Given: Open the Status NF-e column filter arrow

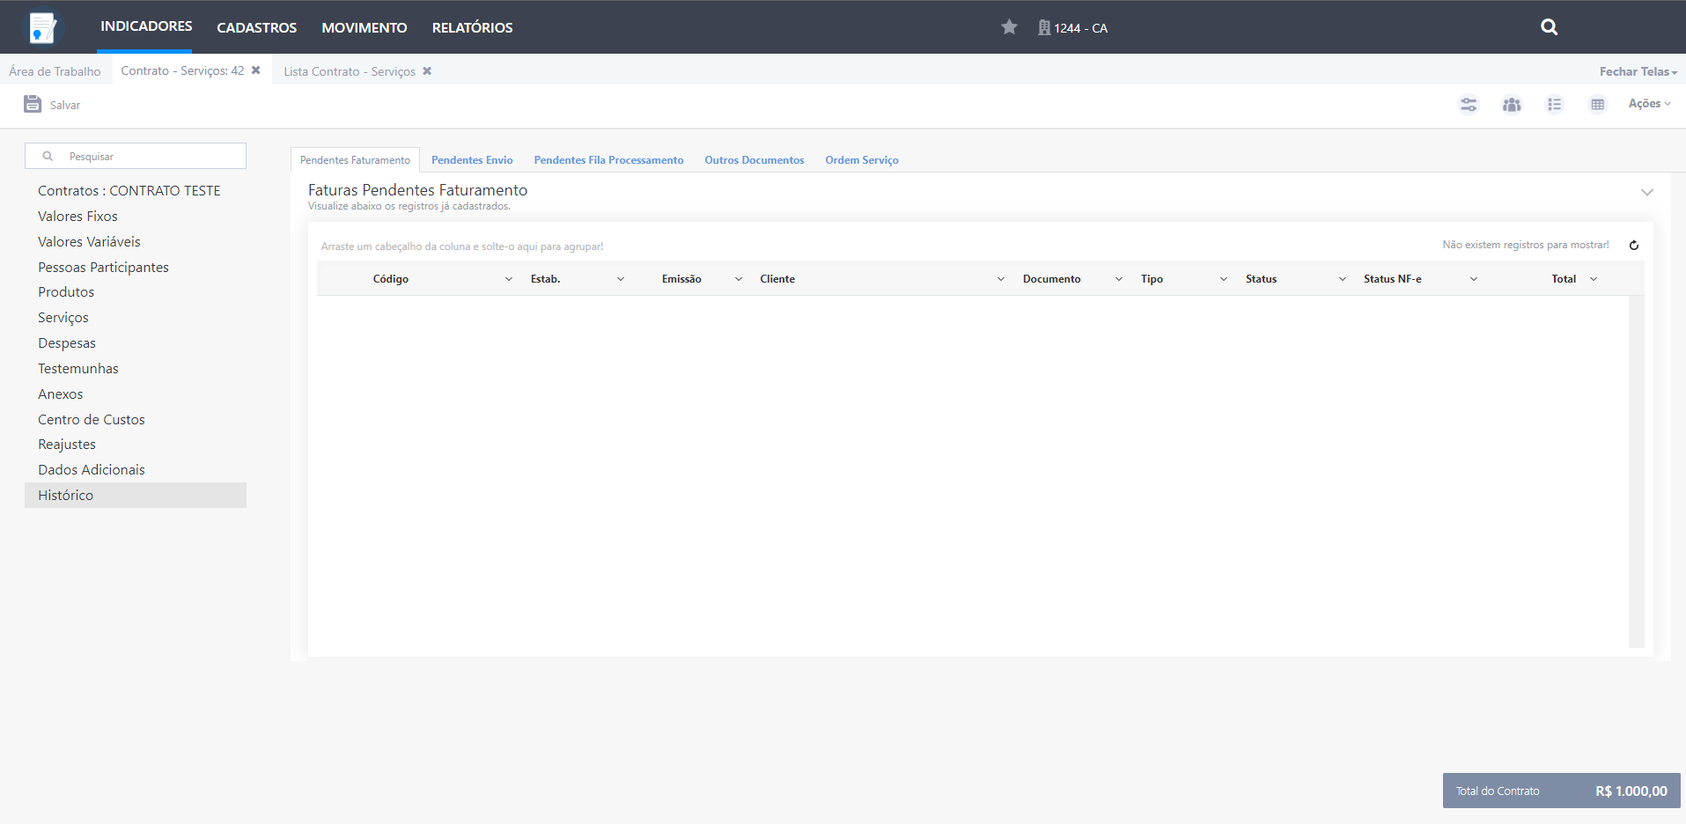Looking at the screenshot, I should click(1474, 279).
